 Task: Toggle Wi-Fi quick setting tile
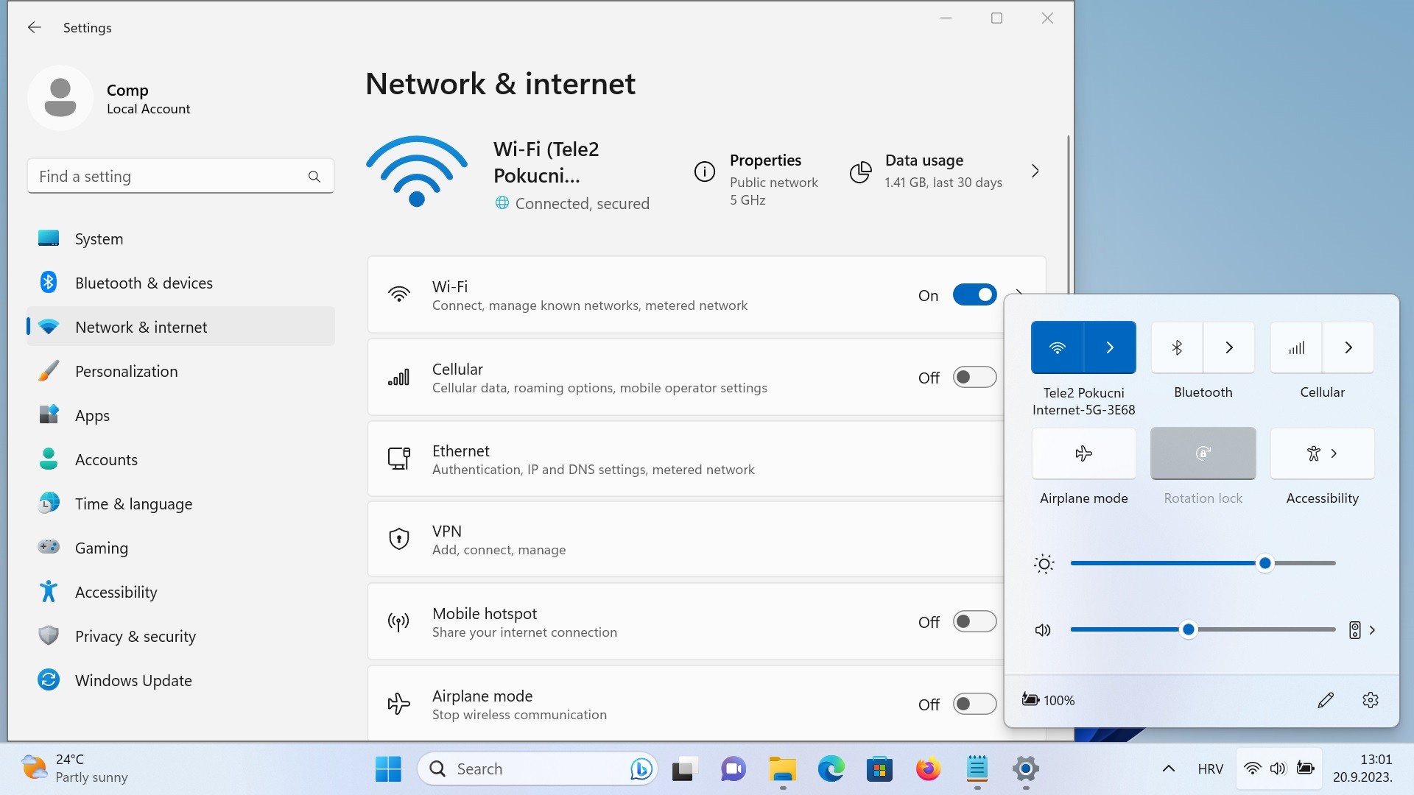1057,347
